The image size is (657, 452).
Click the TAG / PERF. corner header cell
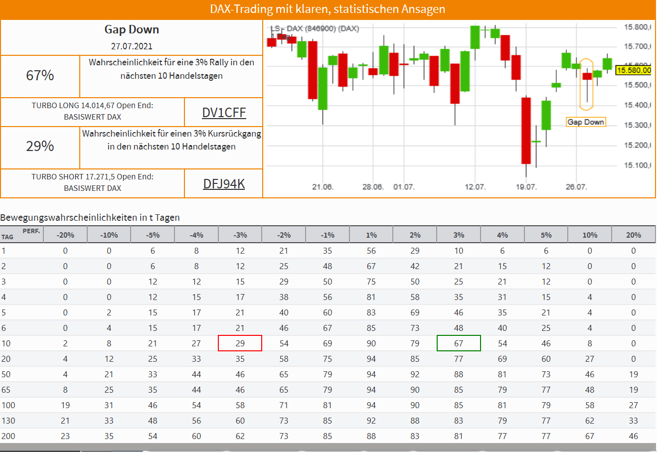pos(21,235)
